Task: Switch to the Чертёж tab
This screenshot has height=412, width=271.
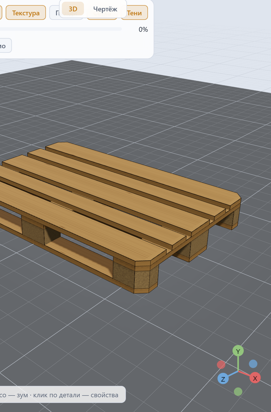Action: tap(105, 9)
